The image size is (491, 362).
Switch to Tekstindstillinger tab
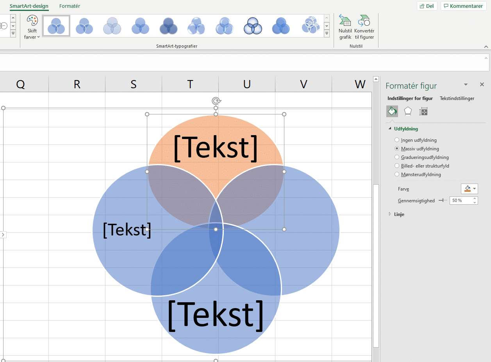[x=457, y=98]
